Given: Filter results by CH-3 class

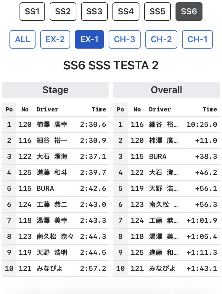Looking at the screenshot, I should [125, 39].
